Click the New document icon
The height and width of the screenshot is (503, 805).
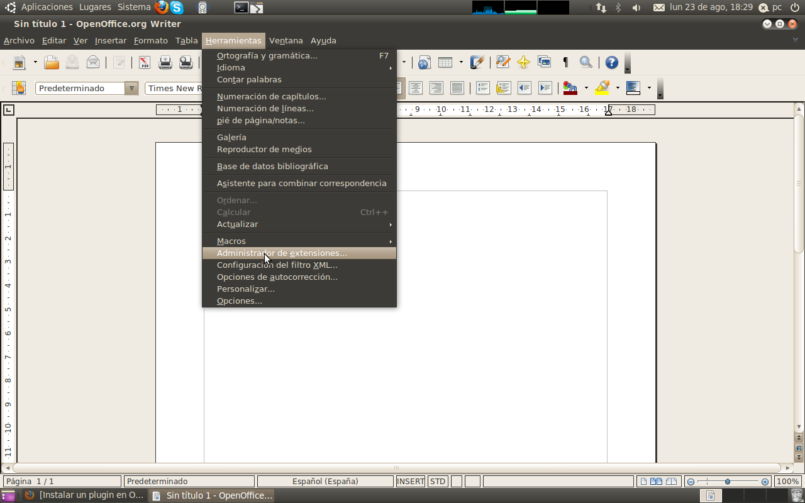(19, 62)
